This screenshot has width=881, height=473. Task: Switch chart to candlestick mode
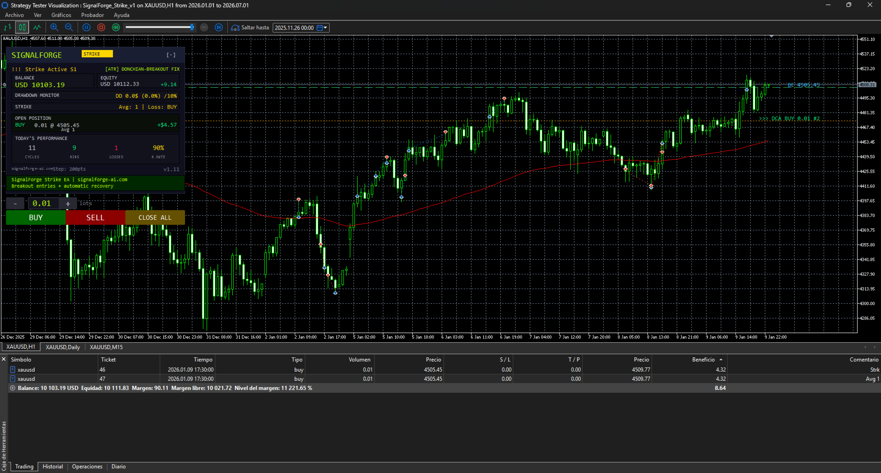pos(22,28)
